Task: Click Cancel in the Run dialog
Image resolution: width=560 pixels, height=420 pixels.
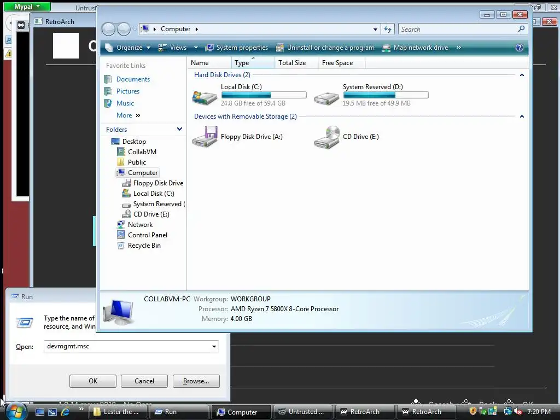Action: pos(144,381)
